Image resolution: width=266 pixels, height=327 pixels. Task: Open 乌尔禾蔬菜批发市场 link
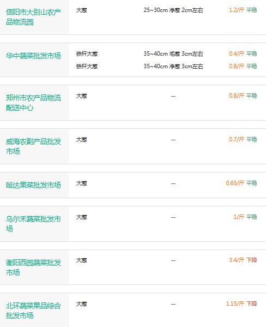33,224
